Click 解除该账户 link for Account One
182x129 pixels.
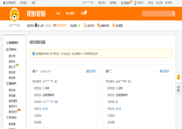(91, 71)
